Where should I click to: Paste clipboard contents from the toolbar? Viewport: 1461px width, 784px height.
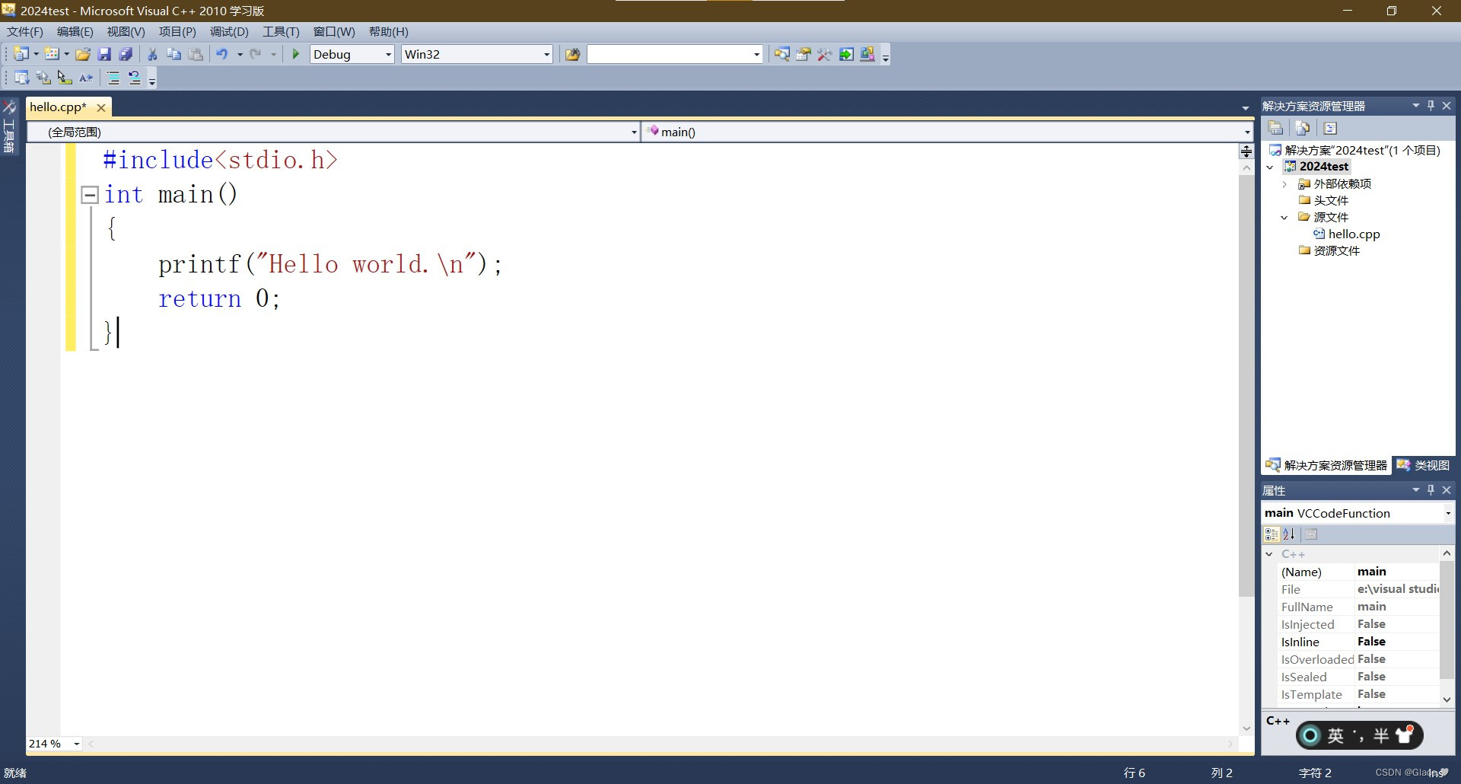pyautogui.click(x=196, y=54)
